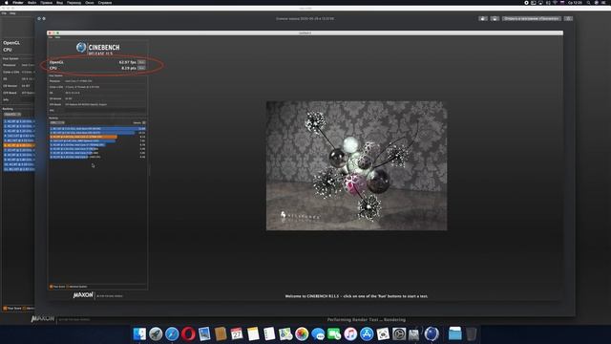Click the Info input field in system panel
This screenshot has width=611, height=344.
105,111
